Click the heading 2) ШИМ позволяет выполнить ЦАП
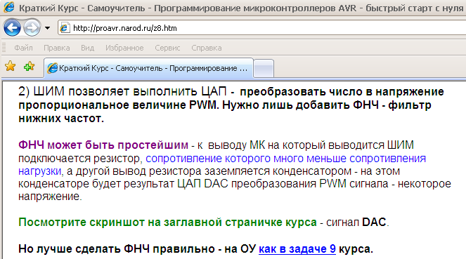 click(x=122, y=92)
